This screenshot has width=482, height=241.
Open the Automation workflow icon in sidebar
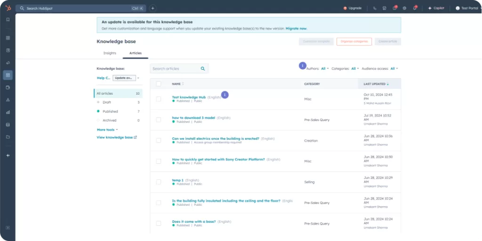coord(8,100)
